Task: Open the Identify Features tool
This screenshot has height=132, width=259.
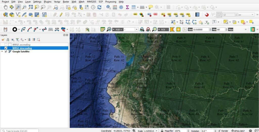Action: click(x=109, y=7)
